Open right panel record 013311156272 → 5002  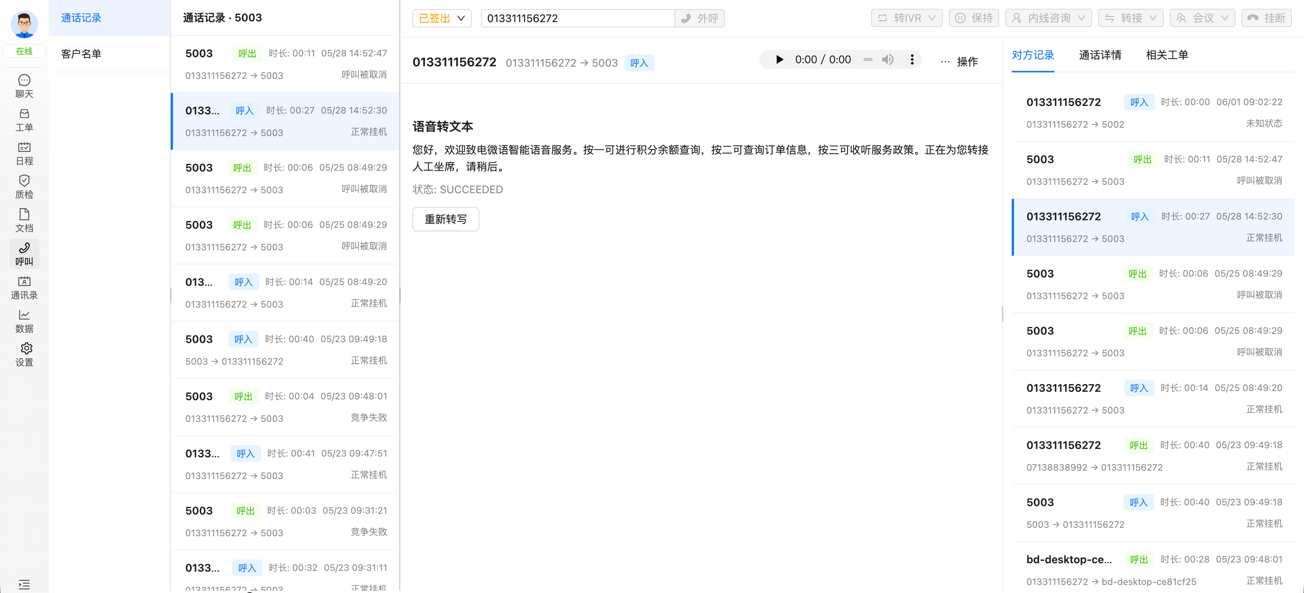click(1153, 112)
